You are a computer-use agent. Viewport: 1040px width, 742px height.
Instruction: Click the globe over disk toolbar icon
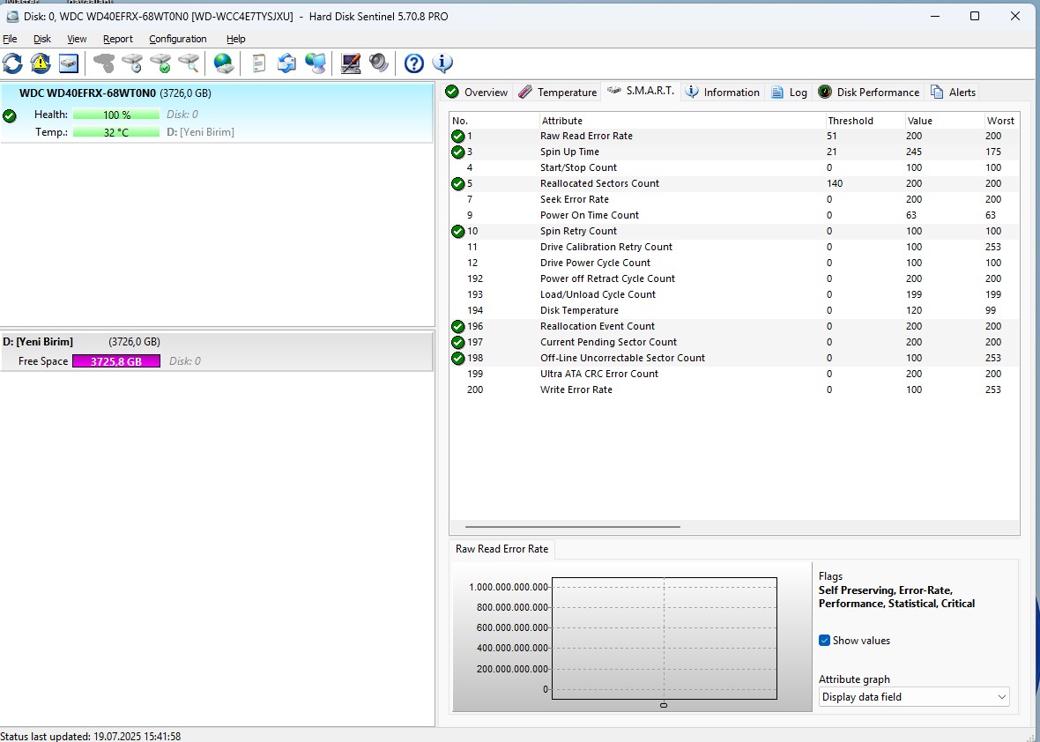pyautogui.click(x=224, y=63)
